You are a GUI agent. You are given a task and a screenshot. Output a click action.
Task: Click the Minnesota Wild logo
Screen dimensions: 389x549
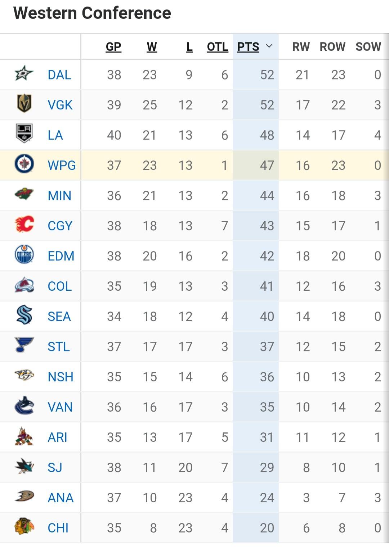[24, 194]
